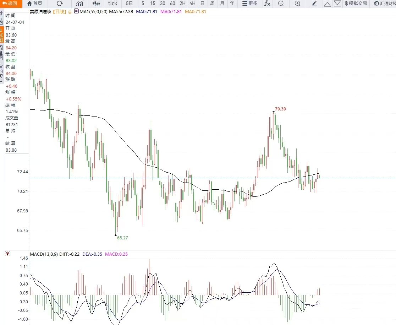Click the 79.39 high price marker

[280, 109]
